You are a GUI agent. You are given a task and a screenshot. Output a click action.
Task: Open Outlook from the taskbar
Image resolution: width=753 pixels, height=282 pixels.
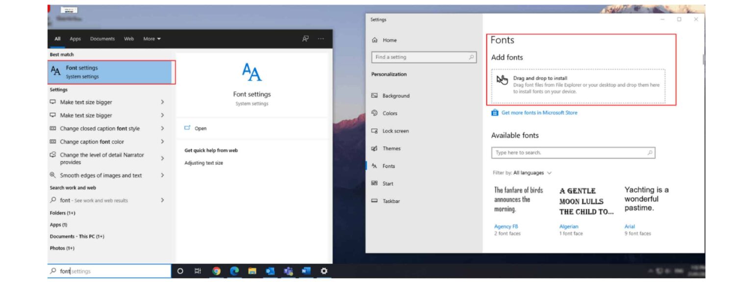[x=270, y=271]
